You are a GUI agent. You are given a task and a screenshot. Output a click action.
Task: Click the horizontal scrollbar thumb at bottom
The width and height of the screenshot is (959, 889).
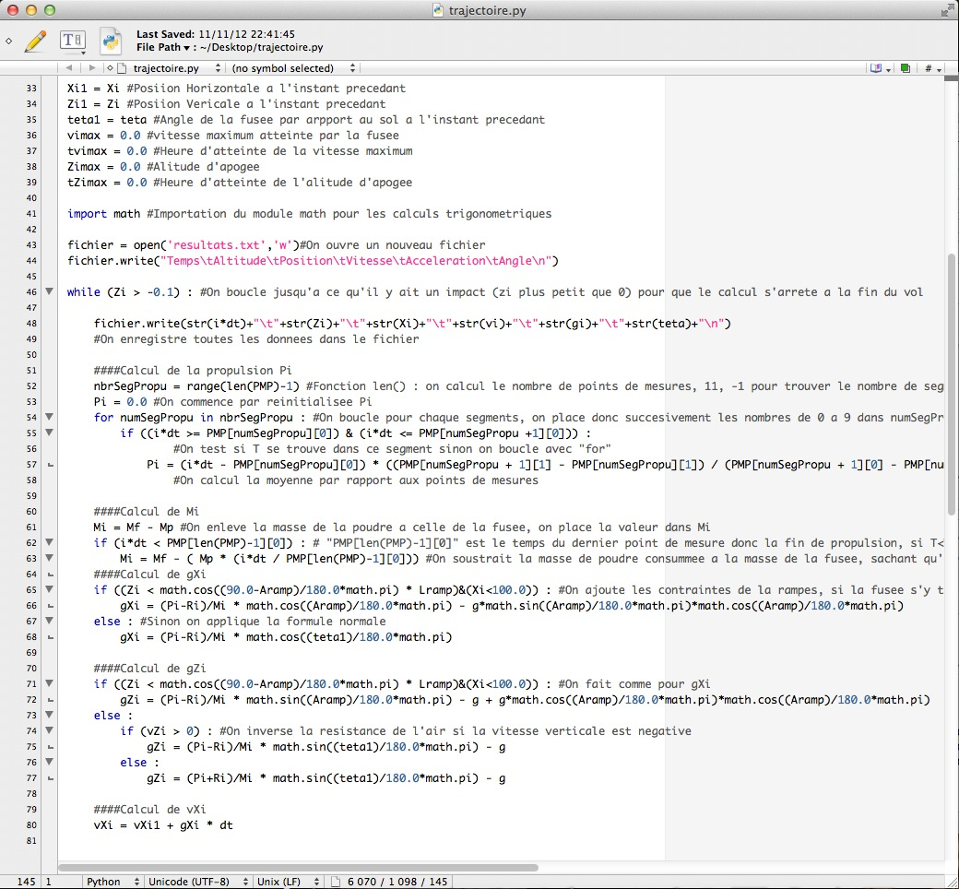299,868
